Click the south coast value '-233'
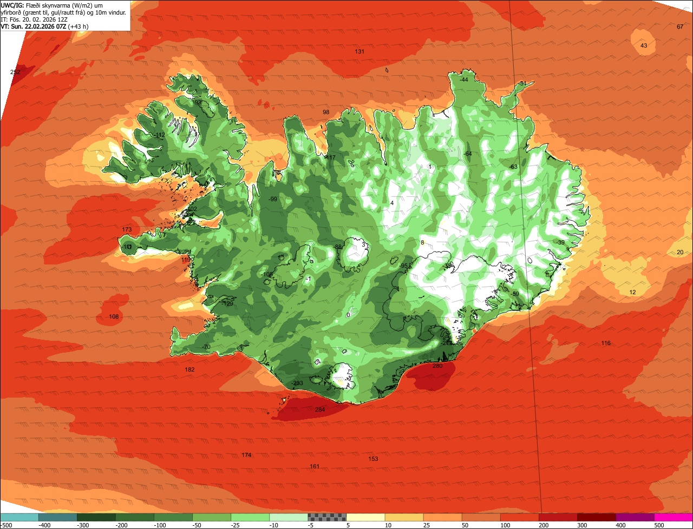Viewport: 693px width, 529px height. 297,383
